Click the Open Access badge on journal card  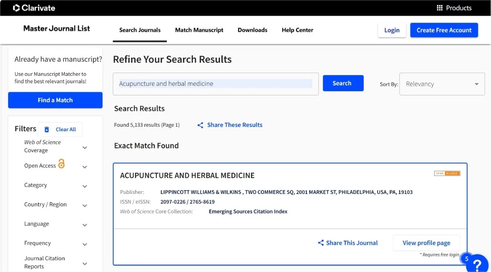[x=447, y=173]
